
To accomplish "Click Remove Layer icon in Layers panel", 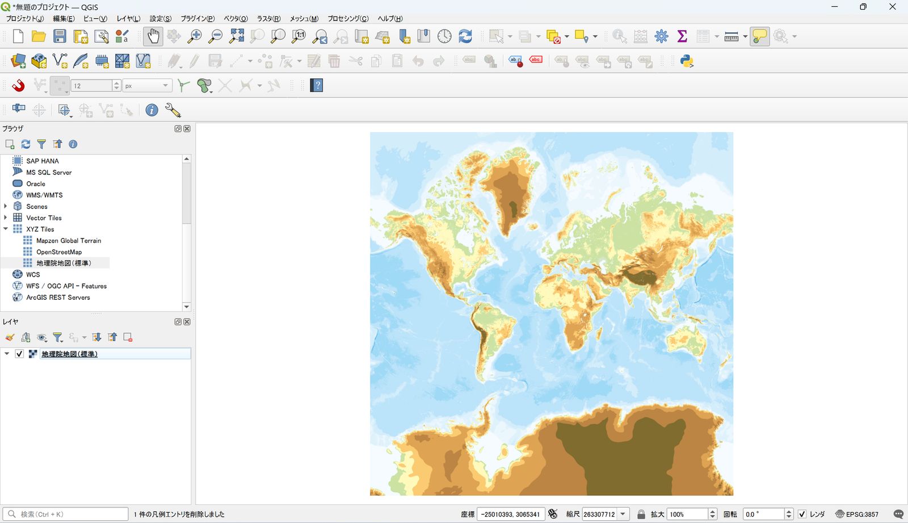I will 128,337.
